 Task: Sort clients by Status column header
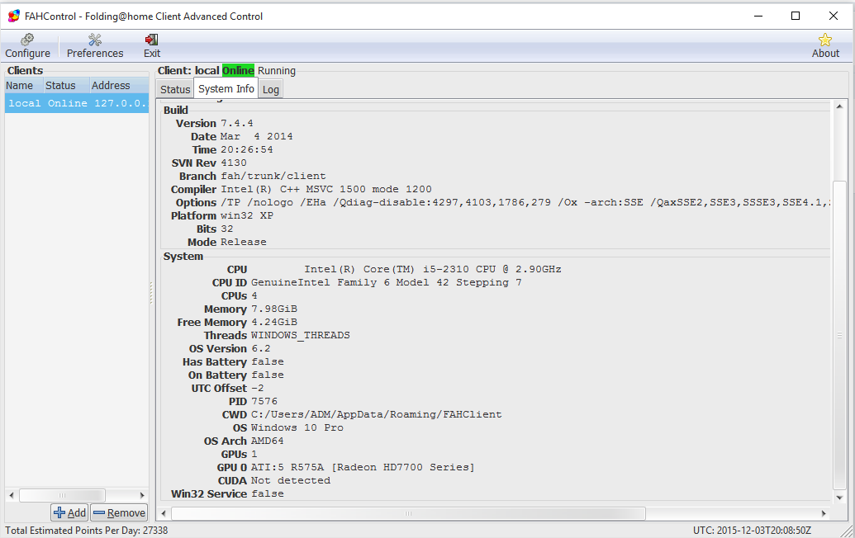pyautogui.click(x=66, y=86)
